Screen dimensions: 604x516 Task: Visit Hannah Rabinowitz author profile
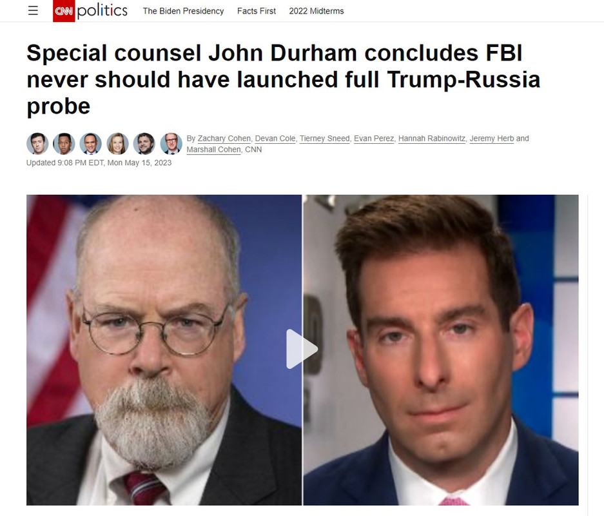432,138
